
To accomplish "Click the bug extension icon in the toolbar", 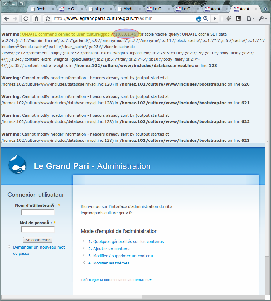I will [228, 18].
